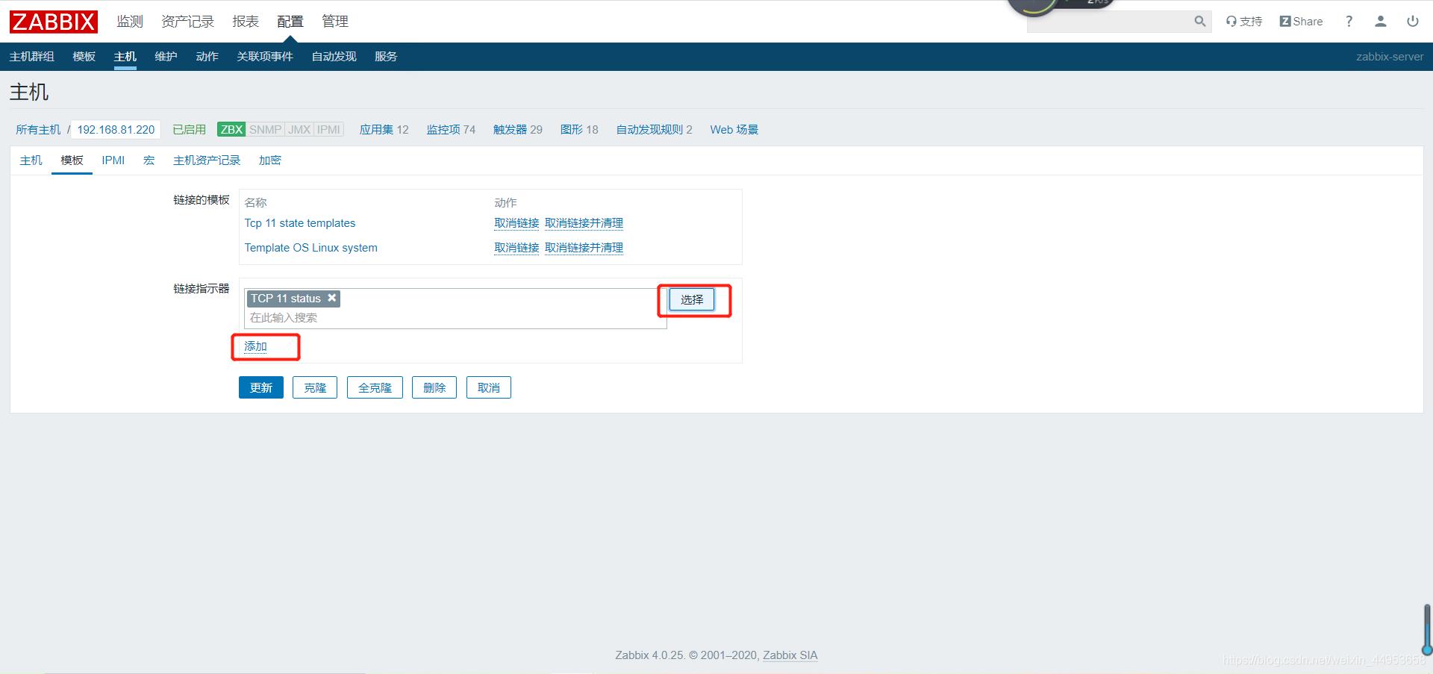Open Tcp 11 state templates link
Image resolution: width=1433 pixels, height=674 pixels.
pyautogui.click(x=300, y=223)
